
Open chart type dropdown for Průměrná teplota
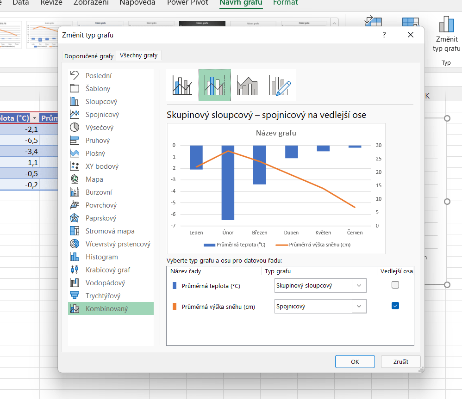[x=359, y=286]
